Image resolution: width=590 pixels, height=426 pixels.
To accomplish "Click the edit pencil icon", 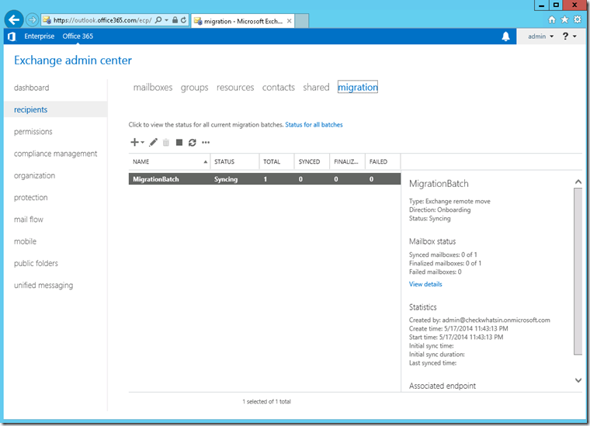I will coord(153,142).
